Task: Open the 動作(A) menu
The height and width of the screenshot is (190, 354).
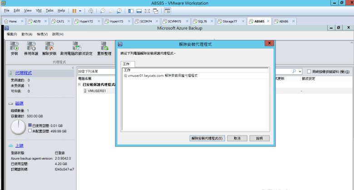Action: click(x=26, y=34)
